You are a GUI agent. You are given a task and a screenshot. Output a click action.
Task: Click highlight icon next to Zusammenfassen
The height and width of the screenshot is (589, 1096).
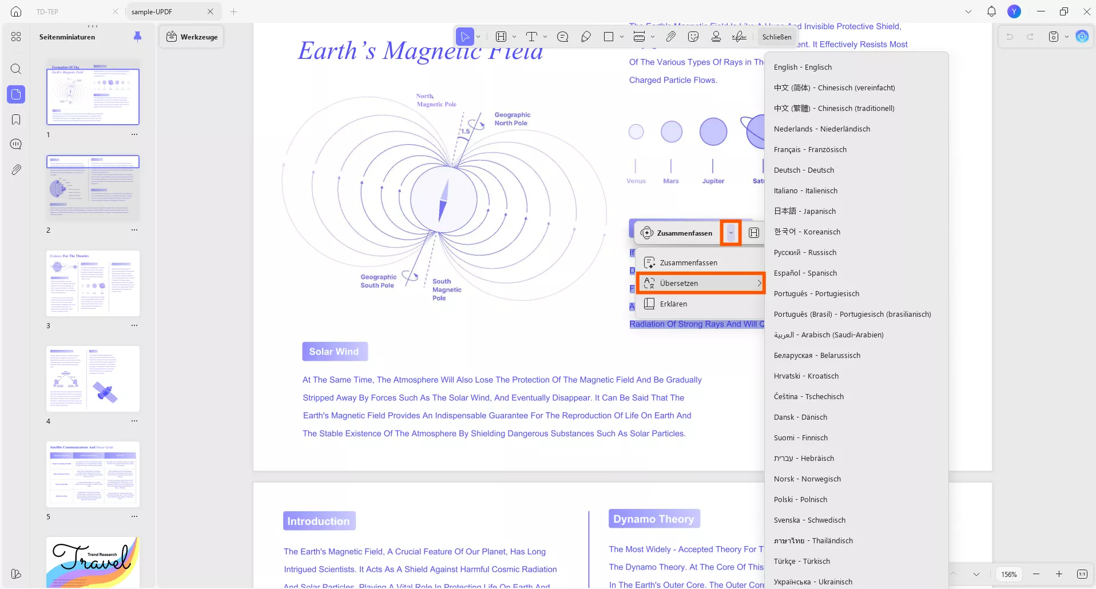[x=754, y=233]
